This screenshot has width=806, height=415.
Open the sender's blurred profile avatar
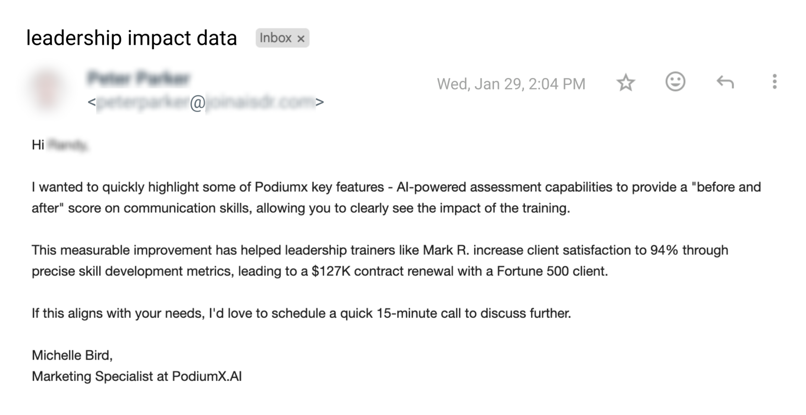point(47,89)
